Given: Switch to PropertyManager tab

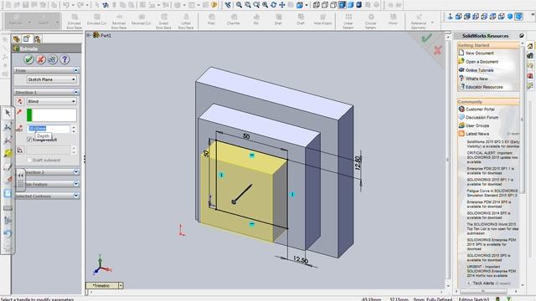Looking at the screenshot, I should [27, 39].
